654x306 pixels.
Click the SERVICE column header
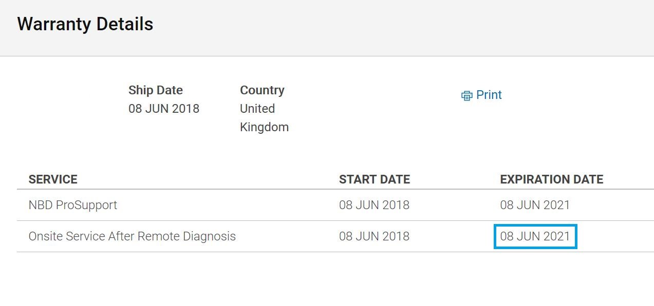pos(53,179)
